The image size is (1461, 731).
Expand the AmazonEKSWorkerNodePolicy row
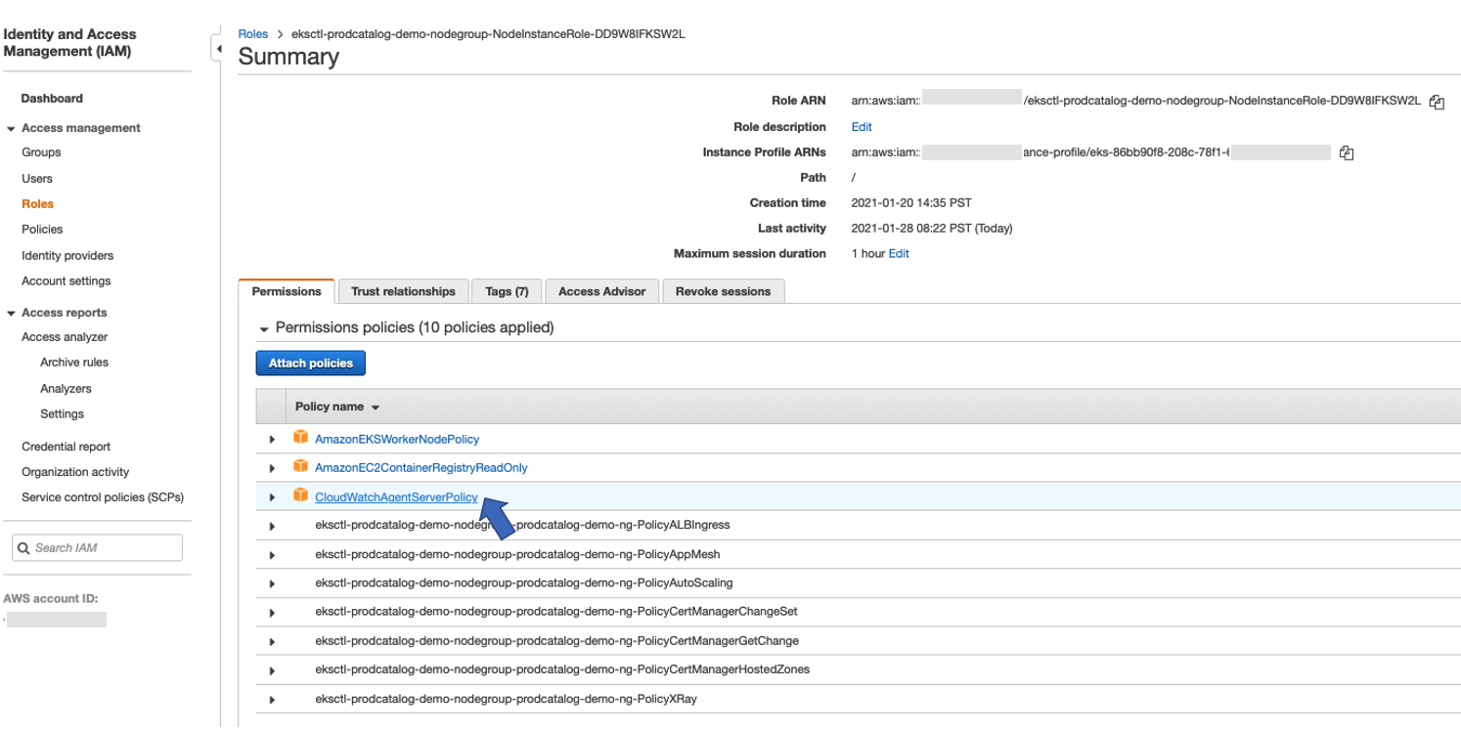point(273,440)
